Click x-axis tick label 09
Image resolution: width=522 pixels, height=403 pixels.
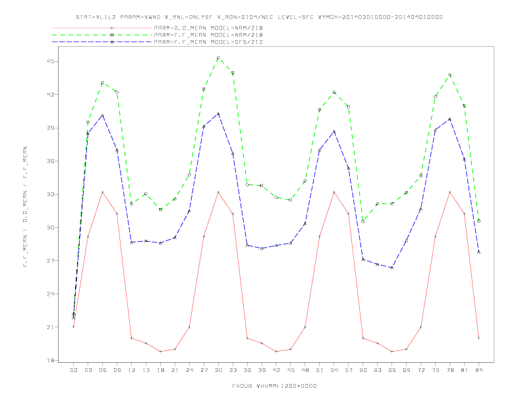[117, 370]
